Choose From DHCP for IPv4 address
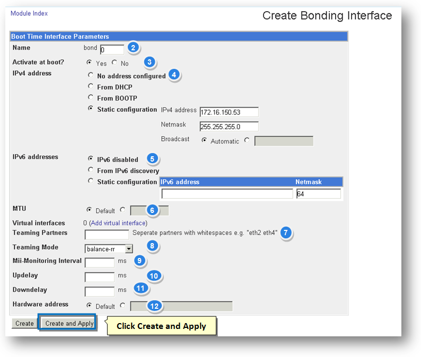421x357 pixels. click(x=91, y=87)
